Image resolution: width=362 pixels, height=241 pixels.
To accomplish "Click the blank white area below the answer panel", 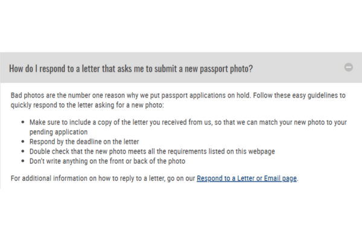I will coord(181,214).
